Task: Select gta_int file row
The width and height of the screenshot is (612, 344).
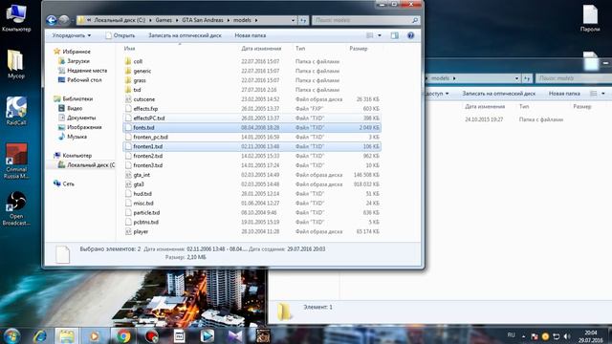Action: point(252,175)
